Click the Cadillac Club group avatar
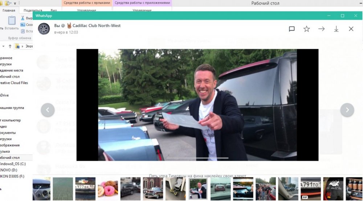363x201 pixels. coord(44,29)
